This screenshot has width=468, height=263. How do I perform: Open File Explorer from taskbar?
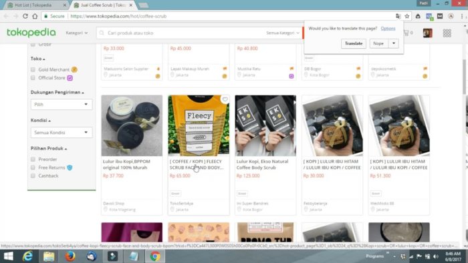[x=49, y=256]
